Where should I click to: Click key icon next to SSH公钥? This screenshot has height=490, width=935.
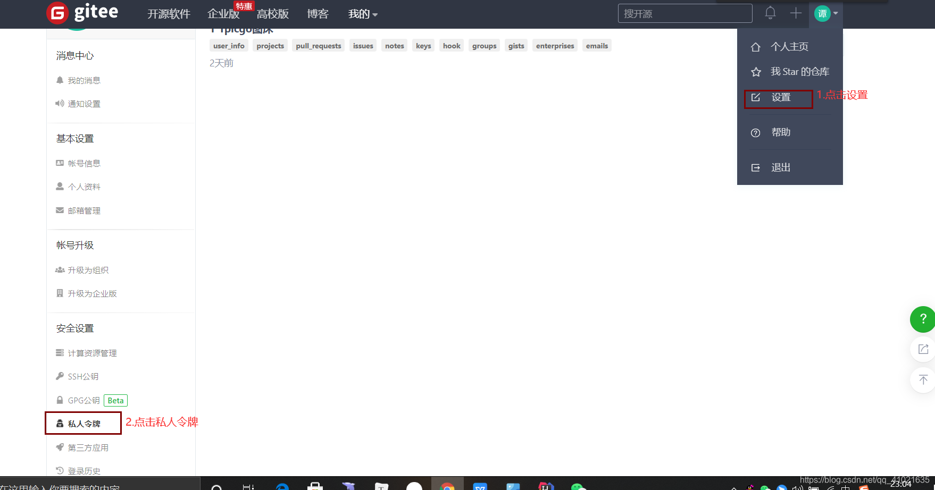tap(60, 376)
